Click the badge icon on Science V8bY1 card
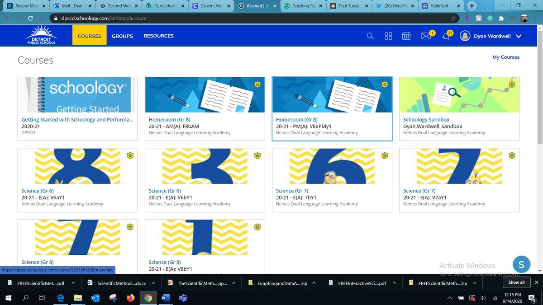This screenshot has height=305, width=543. pos(257,227)
